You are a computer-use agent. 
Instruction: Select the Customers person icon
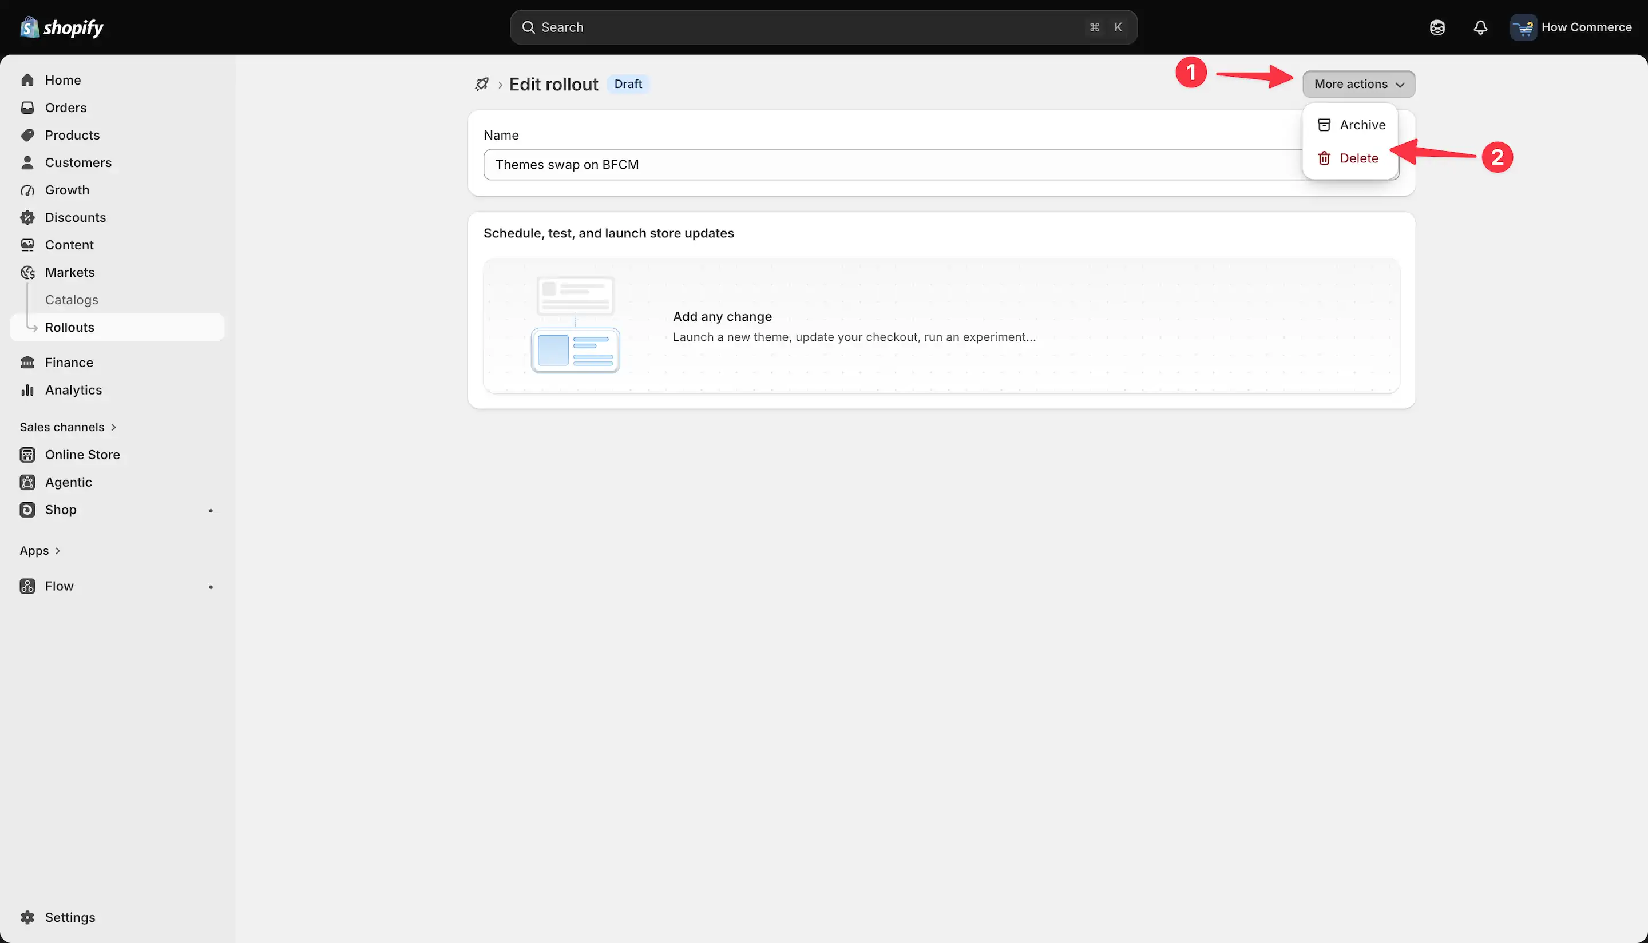(x=27, y=162)
